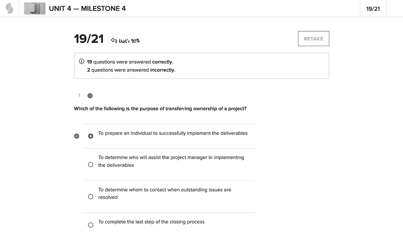
Task: Click the milestone thumbnail in the header
Action: tap(34, 8)
